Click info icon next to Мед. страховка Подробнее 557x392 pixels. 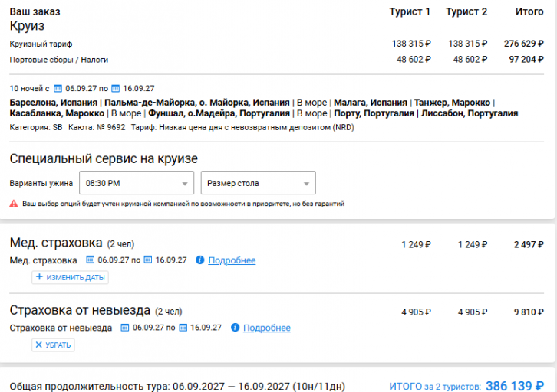(199, 260)
